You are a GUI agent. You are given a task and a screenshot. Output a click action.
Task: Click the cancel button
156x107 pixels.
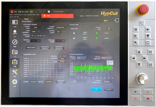tap(109, 89)
